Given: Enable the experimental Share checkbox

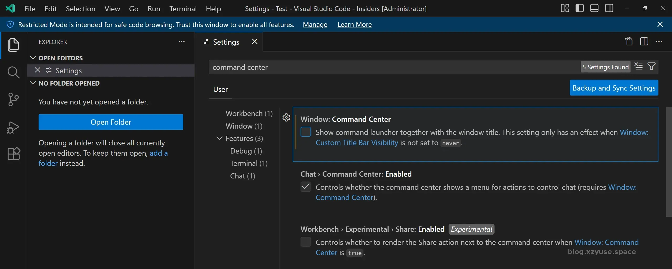Looking at the screenshot, I should point(306,242).
